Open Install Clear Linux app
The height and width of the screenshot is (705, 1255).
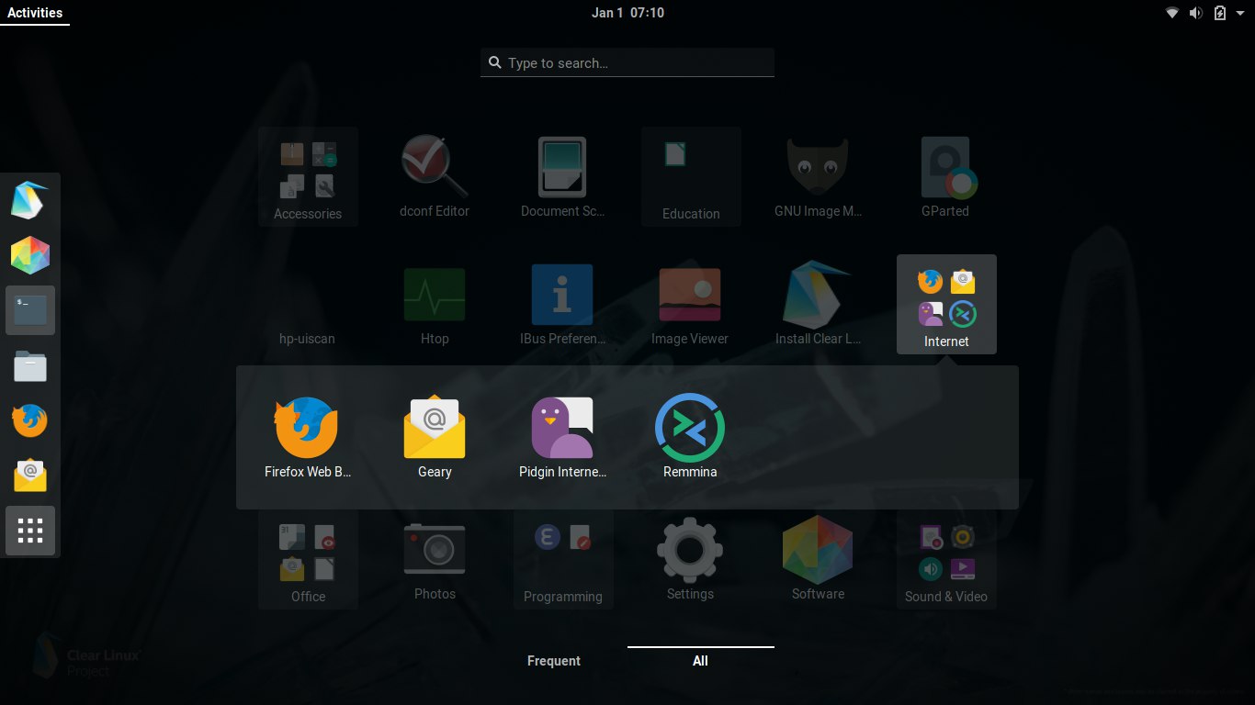[x=818, y=304]
